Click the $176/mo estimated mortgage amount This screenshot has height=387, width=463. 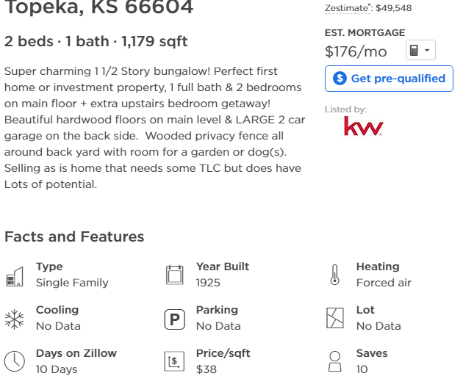point(356,51)
